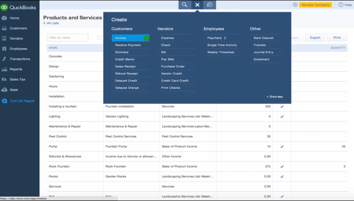Click the Employees sidebar icon
Image resolution: width=354 pixels, height=201 pixels.
(4, 48)
